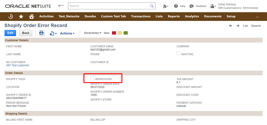
Task: Create a new green sticky note
Action: point(126,33)
